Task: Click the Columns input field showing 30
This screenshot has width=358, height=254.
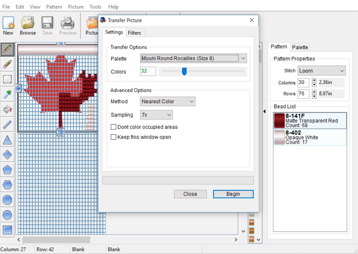Action: coord(303,82)
